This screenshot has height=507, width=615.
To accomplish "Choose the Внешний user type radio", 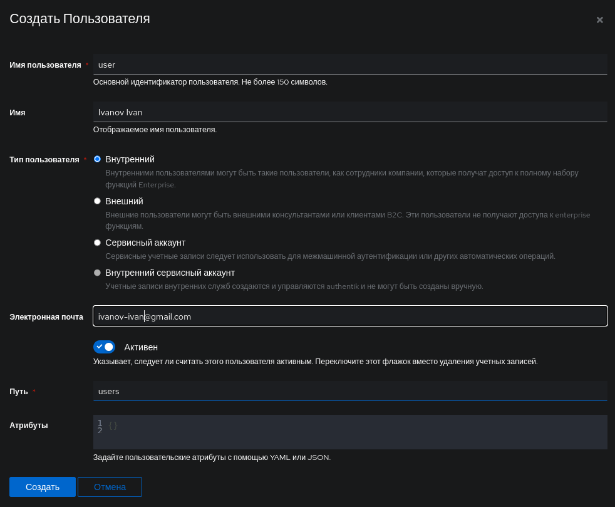I will (97, 201).
